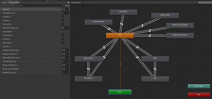
Task: Click the Head_Vertical_f value field
Action: pyautogui.click(x=65, y=54)
